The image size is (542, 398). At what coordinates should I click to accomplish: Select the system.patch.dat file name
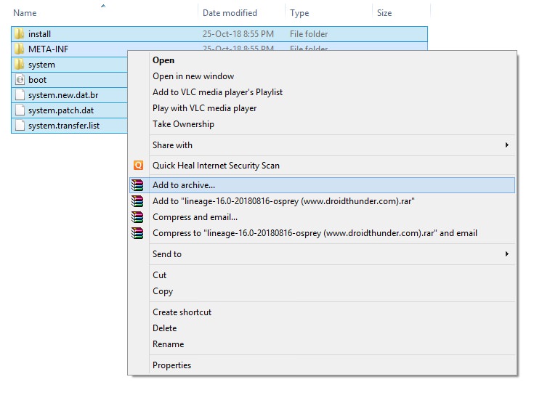point(61,110)
